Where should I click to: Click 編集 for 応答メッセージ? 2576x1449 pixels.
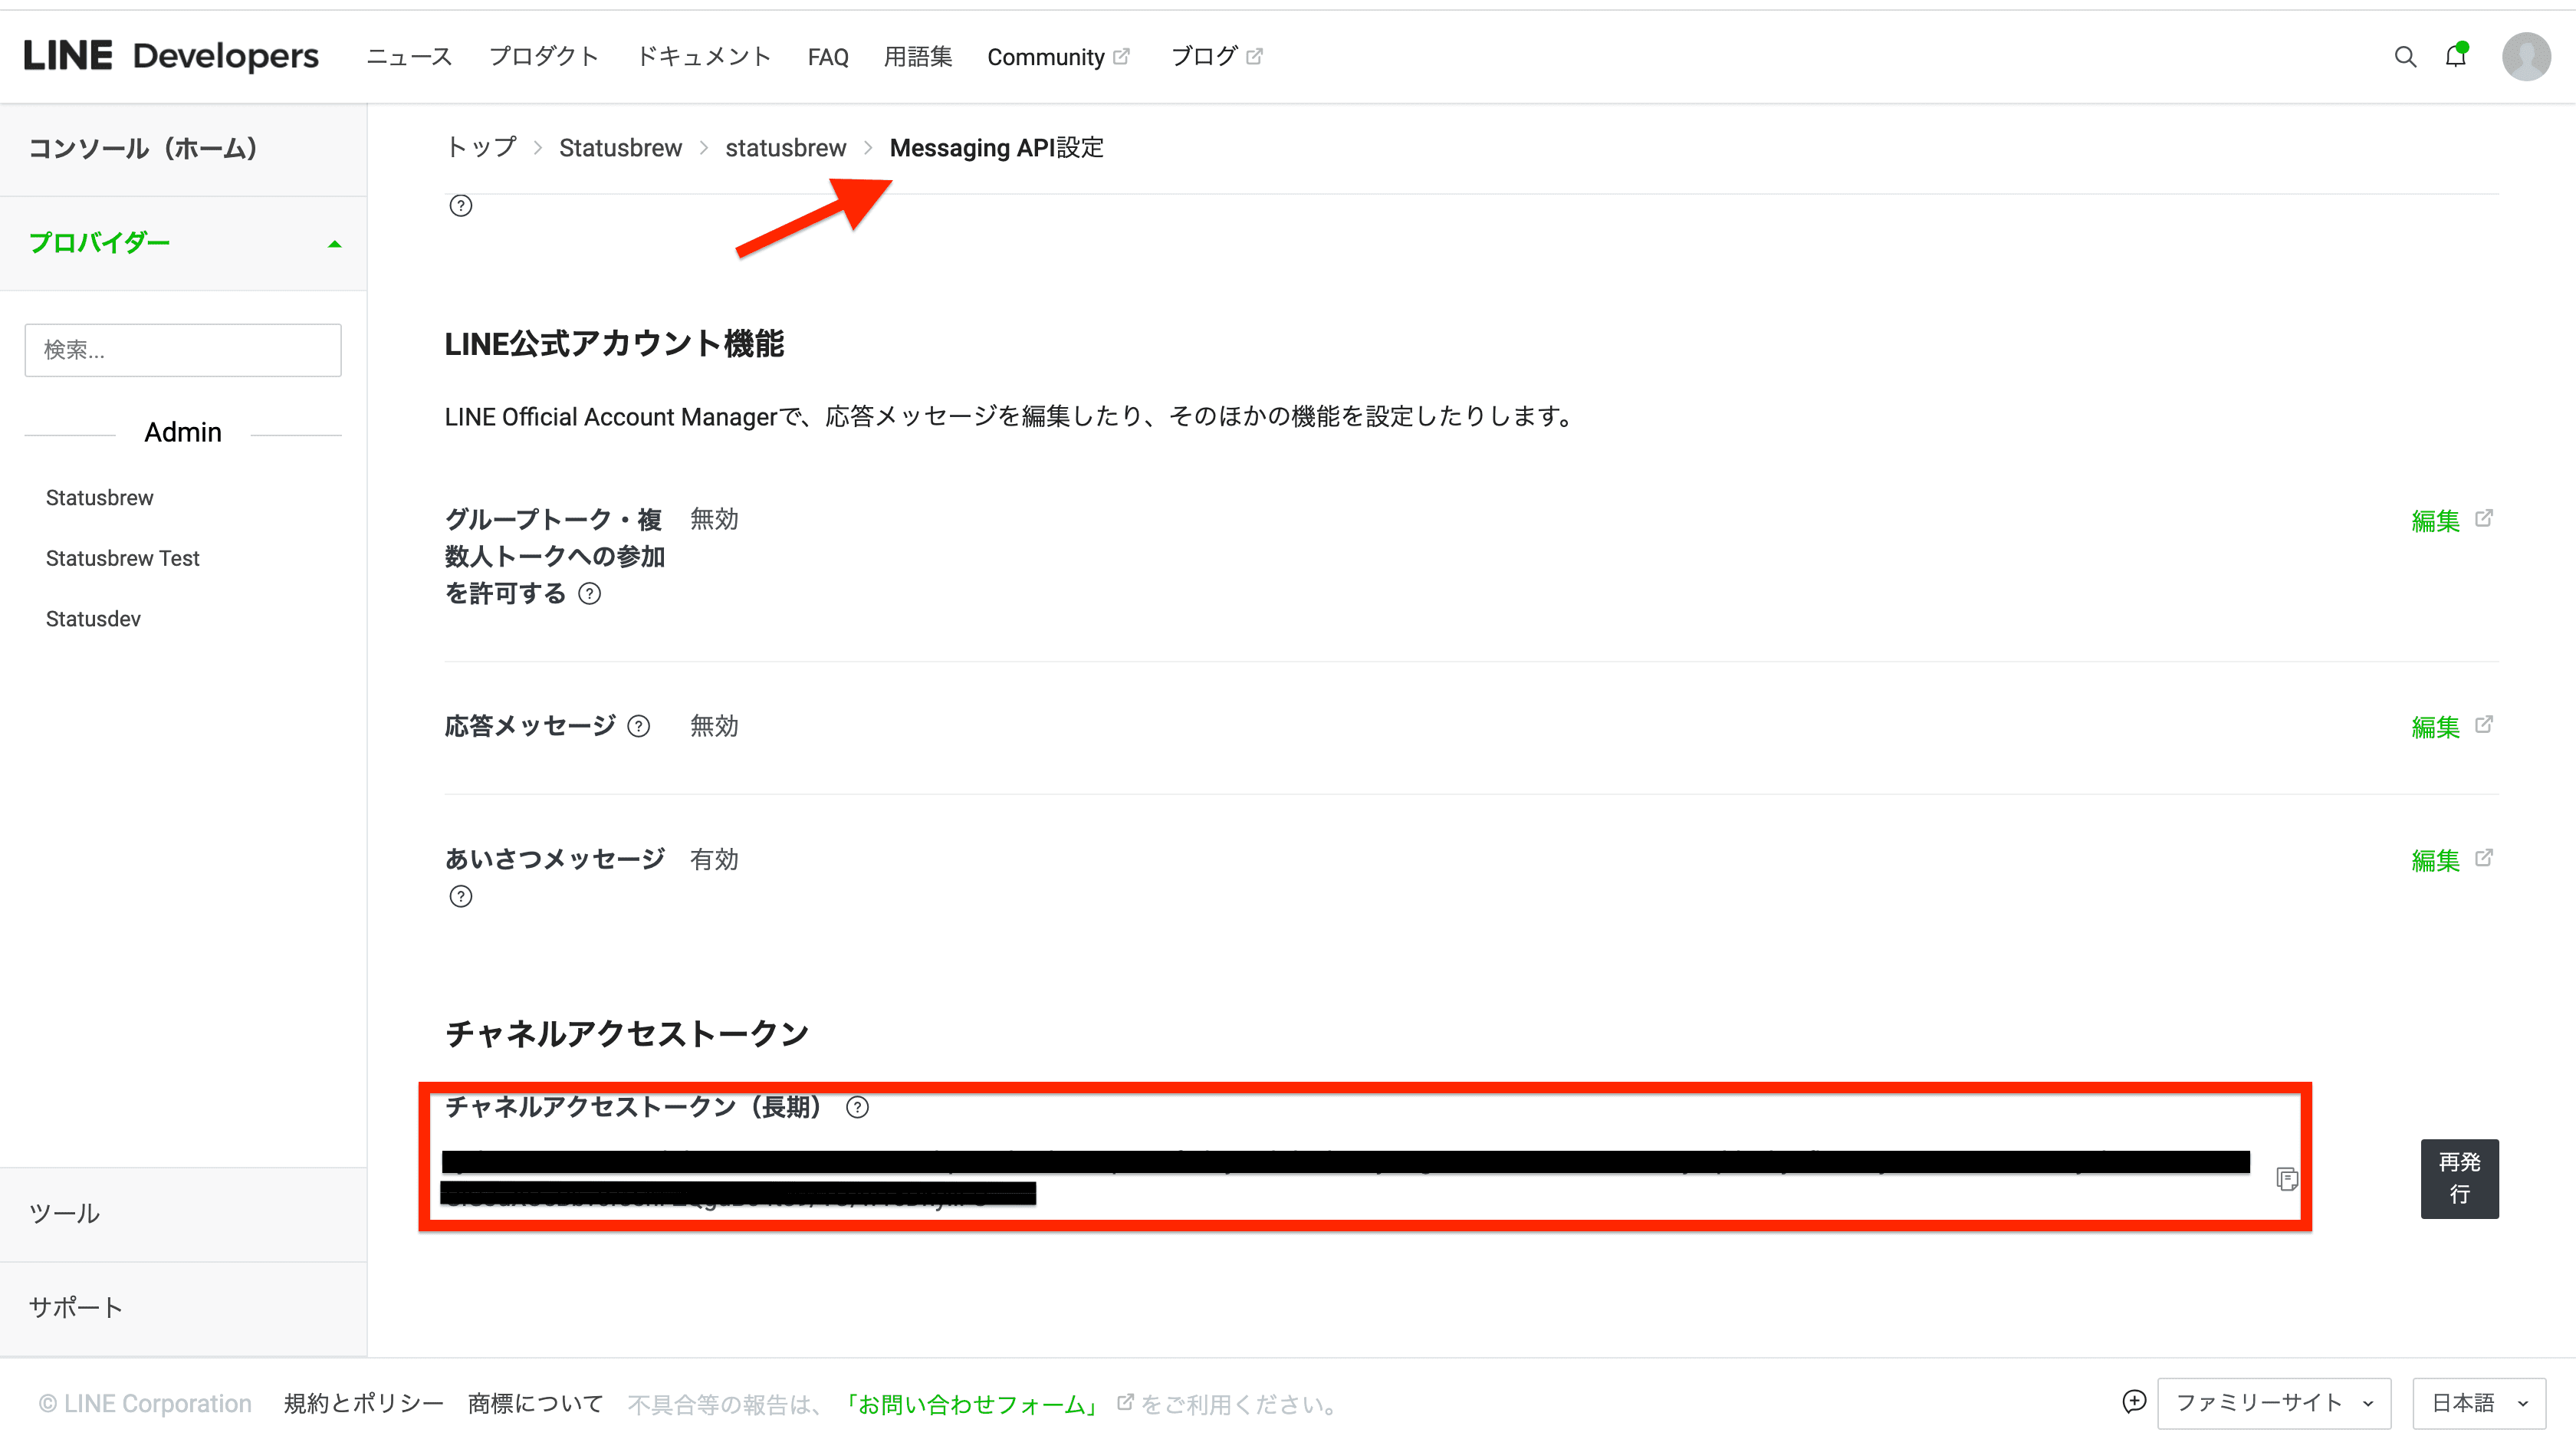(2435, 727)
